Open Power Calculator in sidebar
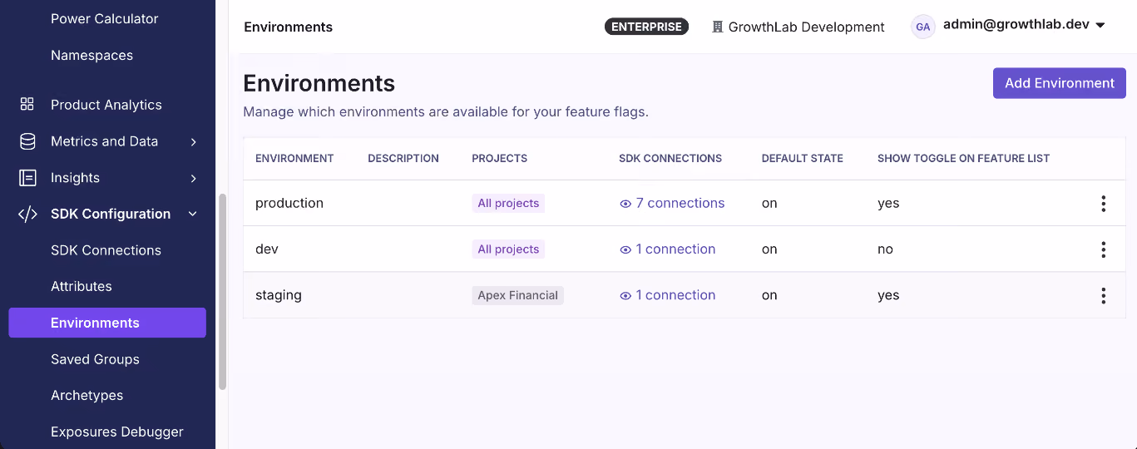The height and width of the screenshot is (449, 1137). point(105,18)
